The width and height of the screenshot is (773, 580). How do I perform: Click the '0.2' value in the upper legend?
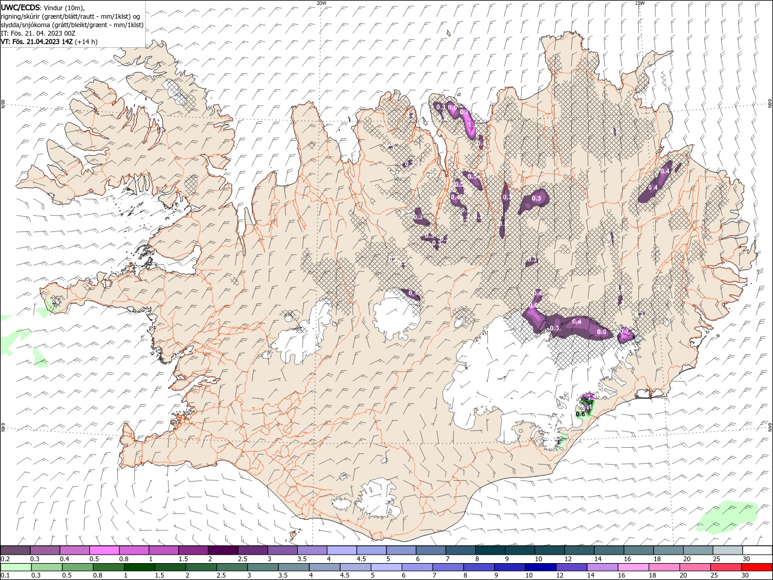coord(5,559)
